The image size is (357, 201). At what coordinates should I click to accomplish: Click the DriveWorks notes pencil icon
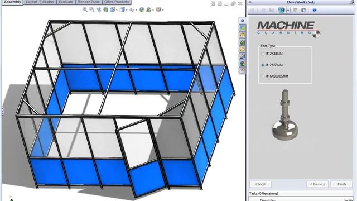[295, 10]
